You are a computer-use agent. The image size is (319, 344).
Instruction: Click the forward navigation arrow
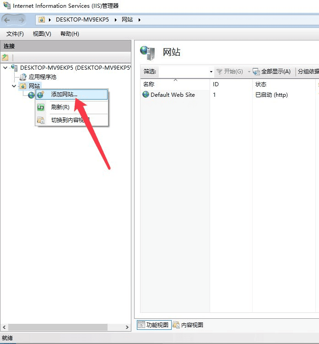pos(21,20)
